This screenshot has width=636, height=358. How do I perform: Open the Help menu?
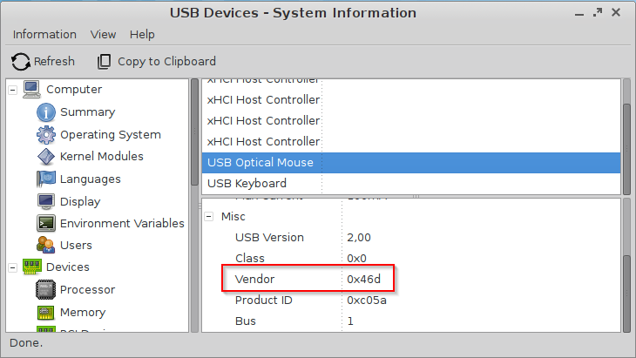pyautogui.click(x=142, y=34)
